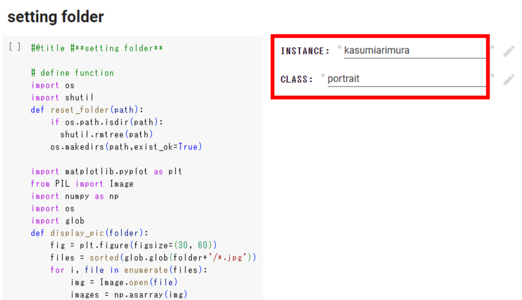Run the cell using the brackets button

(15, 47)
